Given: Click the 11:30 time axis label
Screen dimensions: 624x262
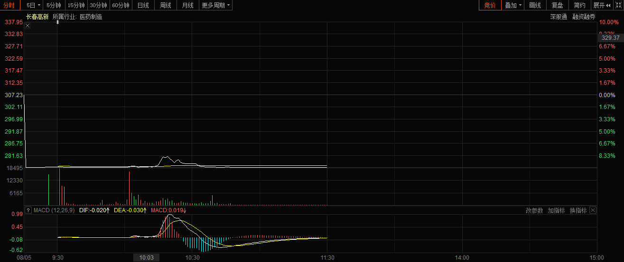Looking at the screenshot, I should click(x=327, y=258).
